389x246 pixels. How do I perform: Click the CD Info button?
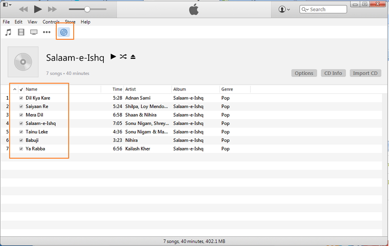pos(333,73)
